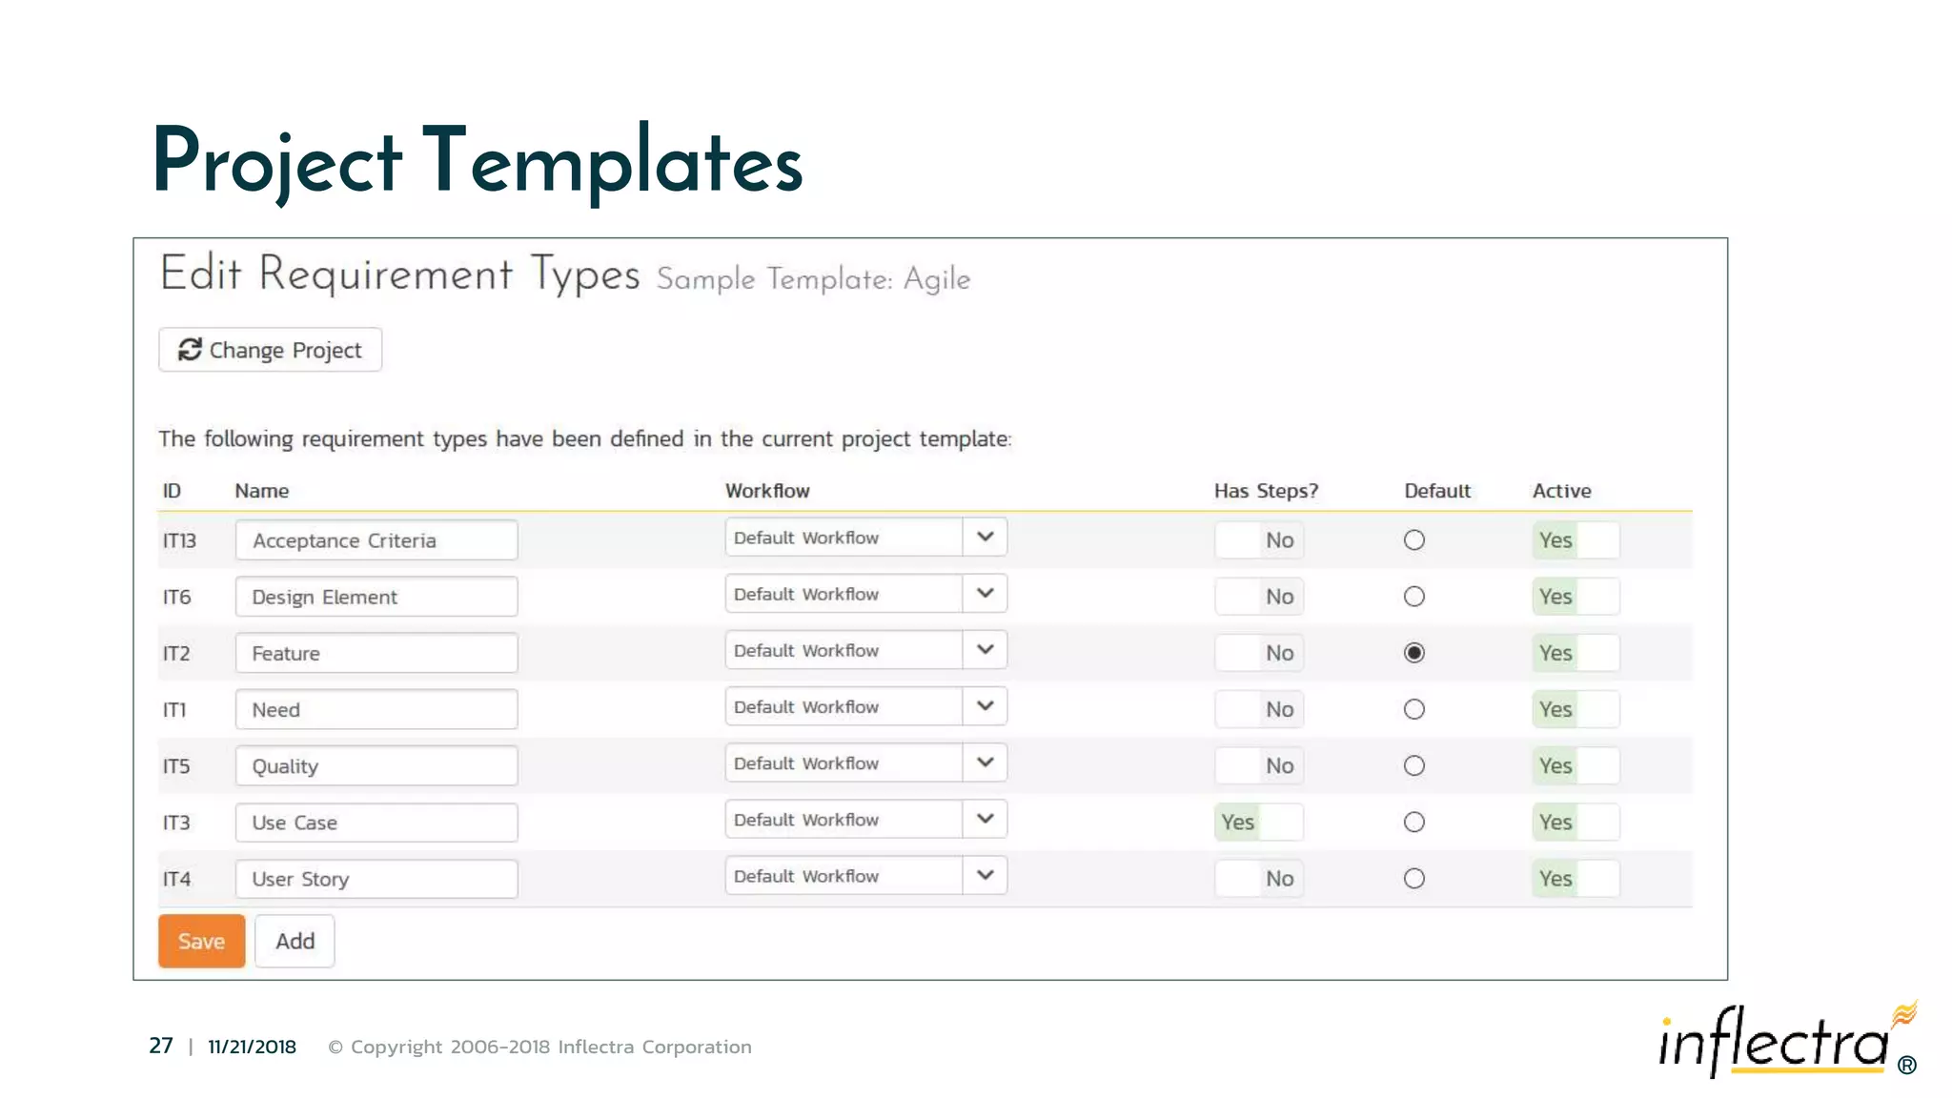Edit the Acceptance Criteria name field
The height and width of the screenshot is (1098, 1952).
pyautogui.click(x=376, y=540)
